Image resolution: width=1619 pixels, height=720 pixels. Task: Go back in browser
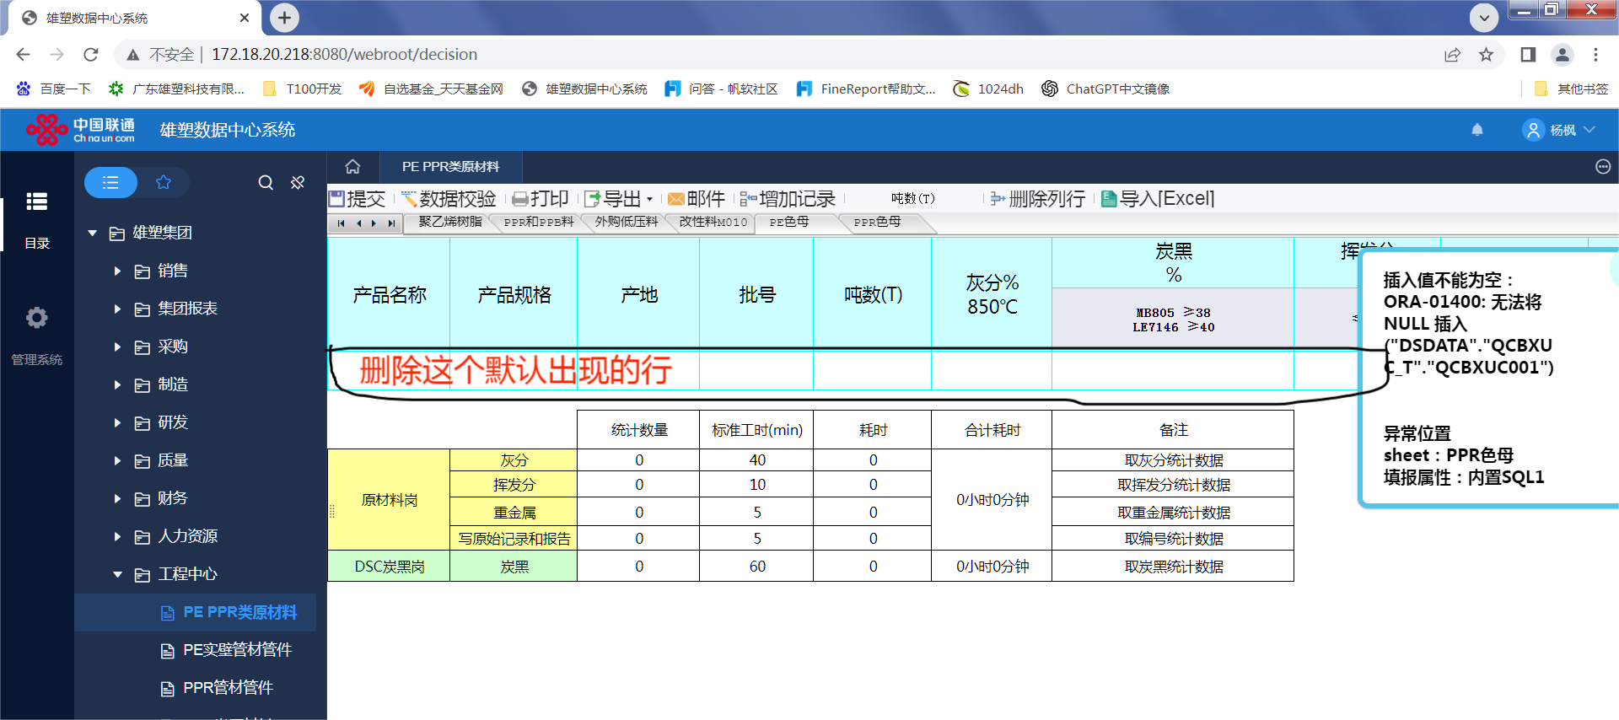23,54
